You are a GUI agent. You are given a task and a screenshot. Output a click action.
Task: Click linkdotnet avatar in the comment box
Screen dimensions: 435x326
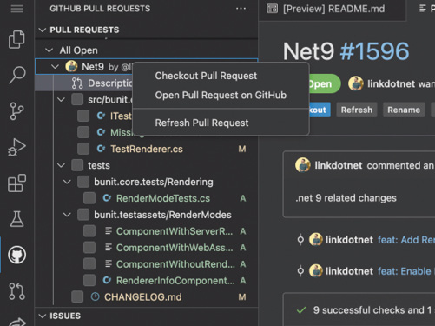(x=303, y=165)
